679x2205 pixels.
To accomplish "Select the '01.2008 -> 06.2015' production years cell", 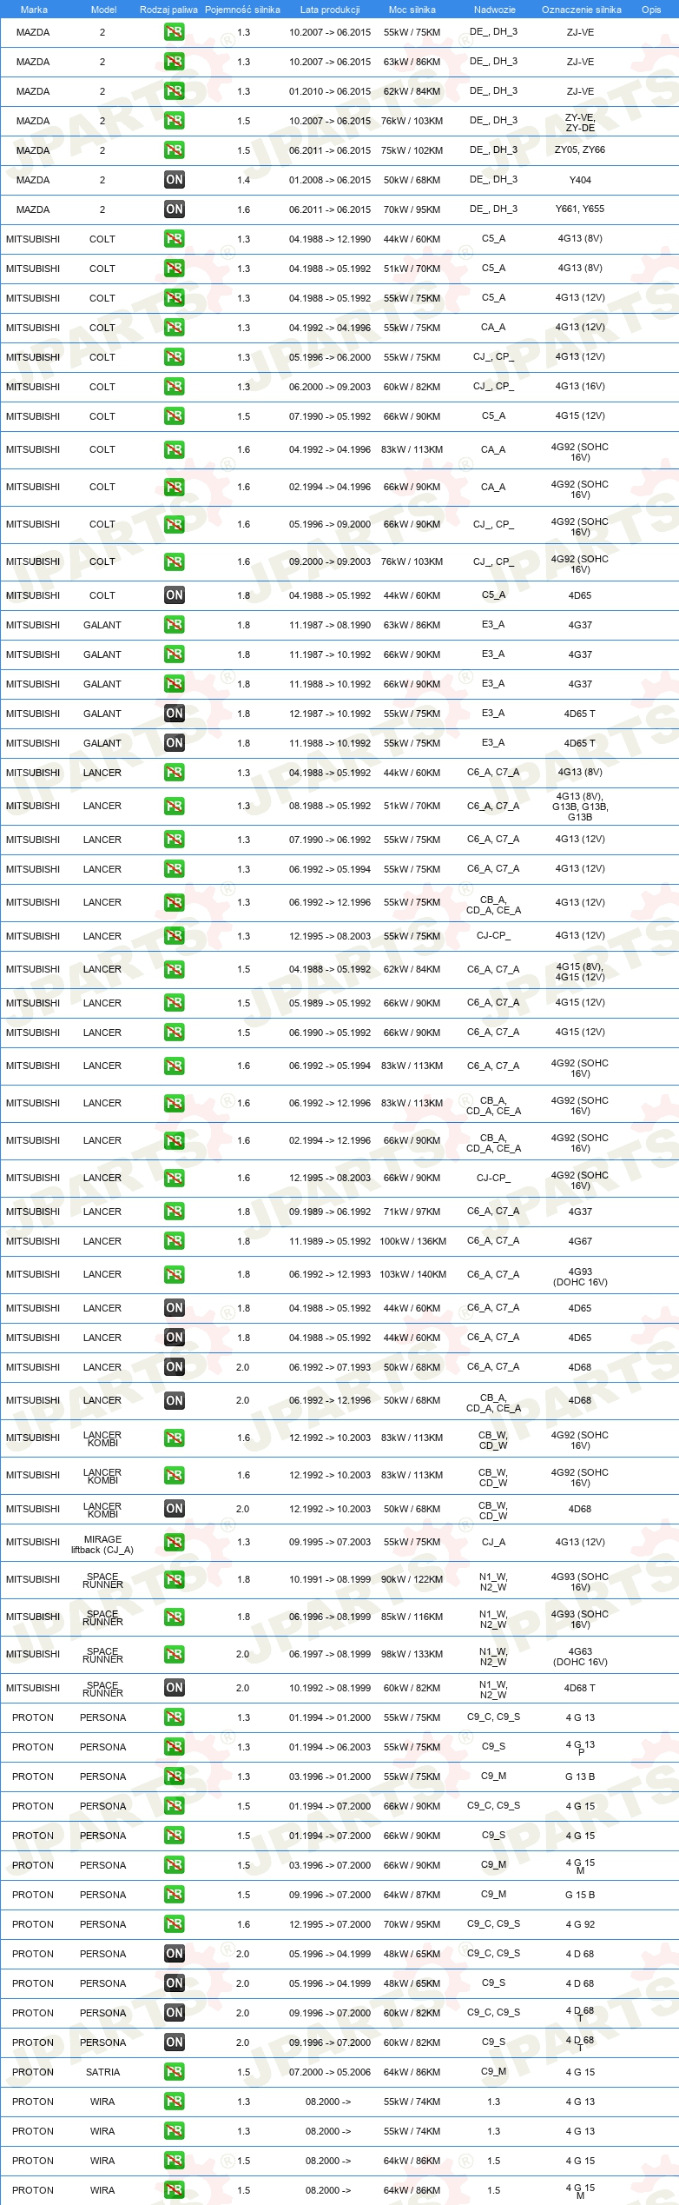I will click(x=330, y=180).
